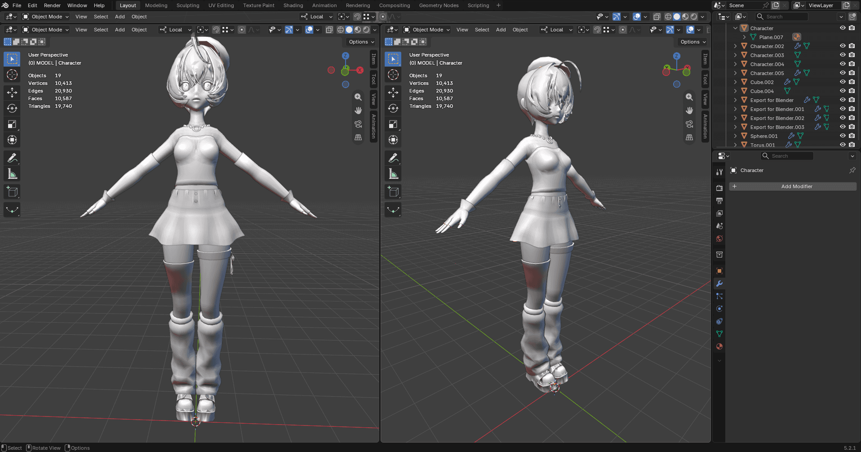Open Object Mode dropdown in left viewport
The width and height of the screenshot is (861, 452).
(x=46, y=30)
